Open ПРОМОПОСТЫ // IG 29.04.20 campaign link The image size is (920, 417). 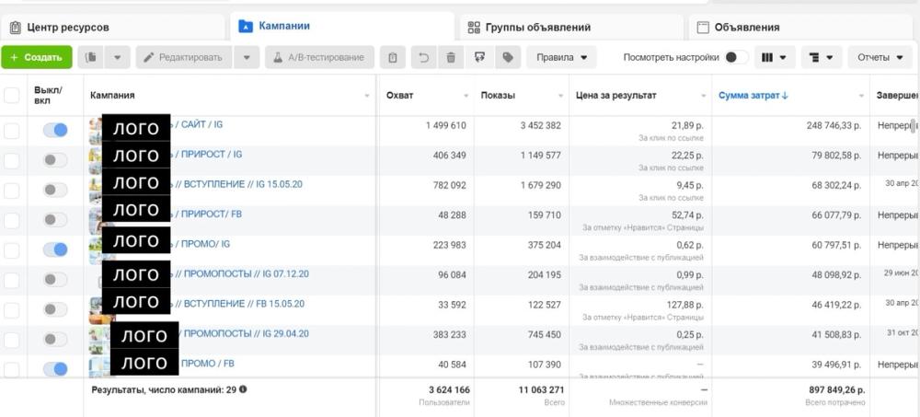point(244,334)
